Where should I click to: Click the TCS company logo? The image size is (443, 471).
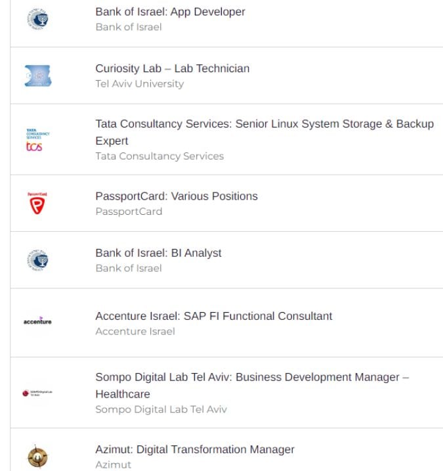37,140
